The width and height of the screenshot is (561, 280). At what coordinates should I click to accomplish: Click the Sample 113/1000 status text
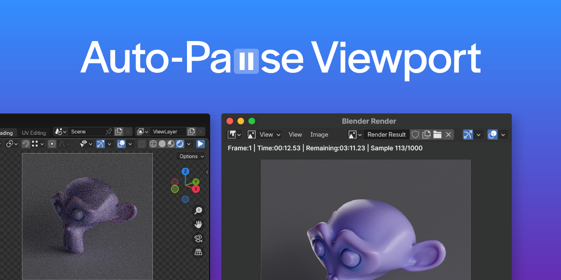[x=396, y=148]
